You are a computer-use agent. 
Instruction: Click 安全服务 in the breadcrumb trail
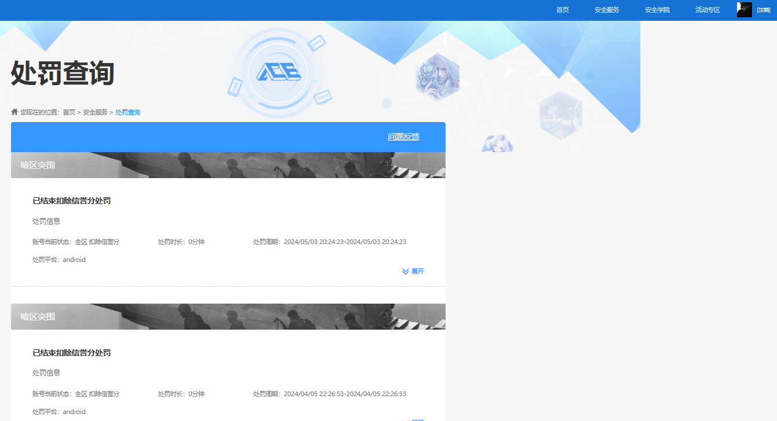coord(95,112)
